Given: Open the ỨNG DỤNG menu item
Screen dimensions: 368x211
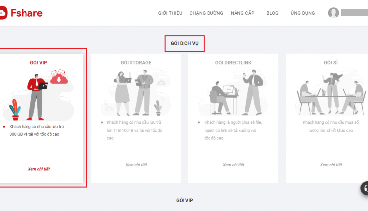Looking at the screenshot, I should point(303,13).
